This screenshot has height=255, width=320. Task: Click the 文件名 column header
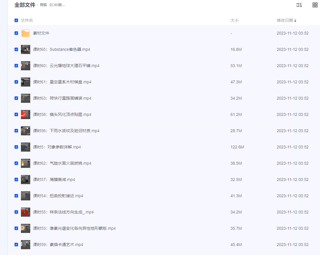point(27,20)
